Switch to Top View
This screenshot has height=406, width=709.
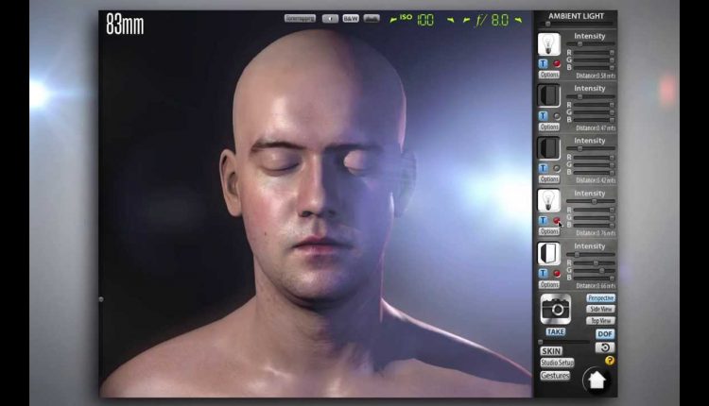(x=600, y=321)
